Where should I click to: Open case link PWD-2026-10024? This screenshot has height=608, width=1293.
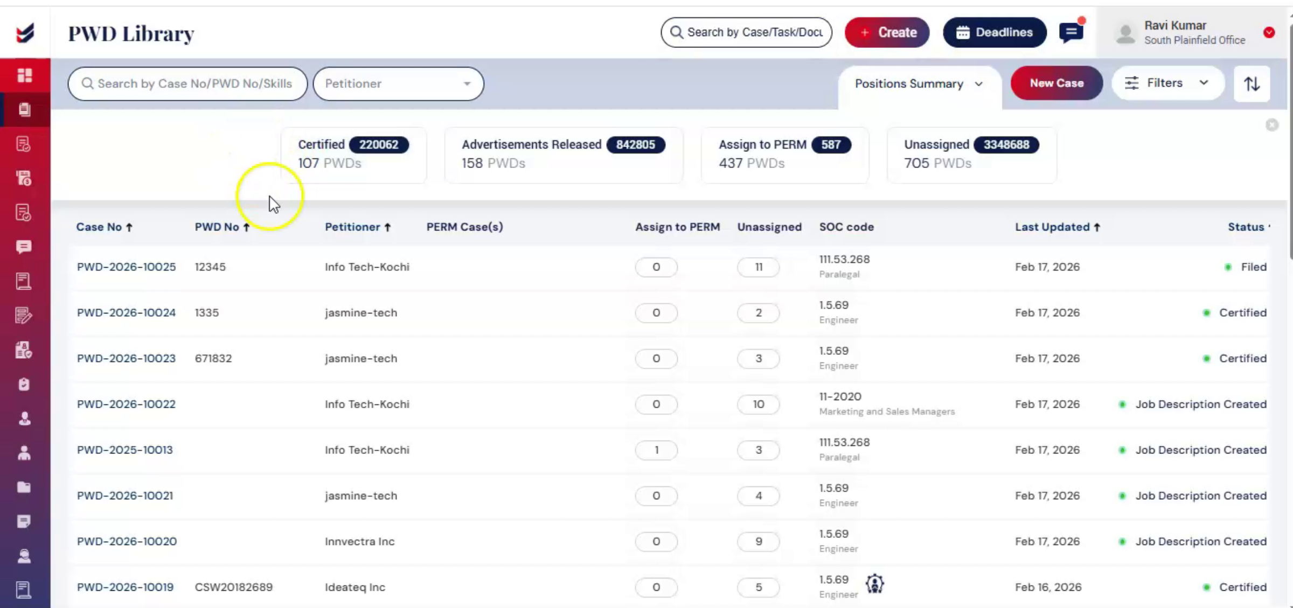(126, 313)
